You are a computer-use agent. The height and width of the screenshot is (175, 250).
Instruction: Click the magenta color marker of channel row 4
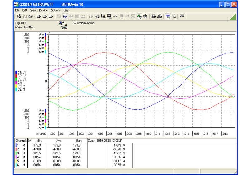click(16, 157)
